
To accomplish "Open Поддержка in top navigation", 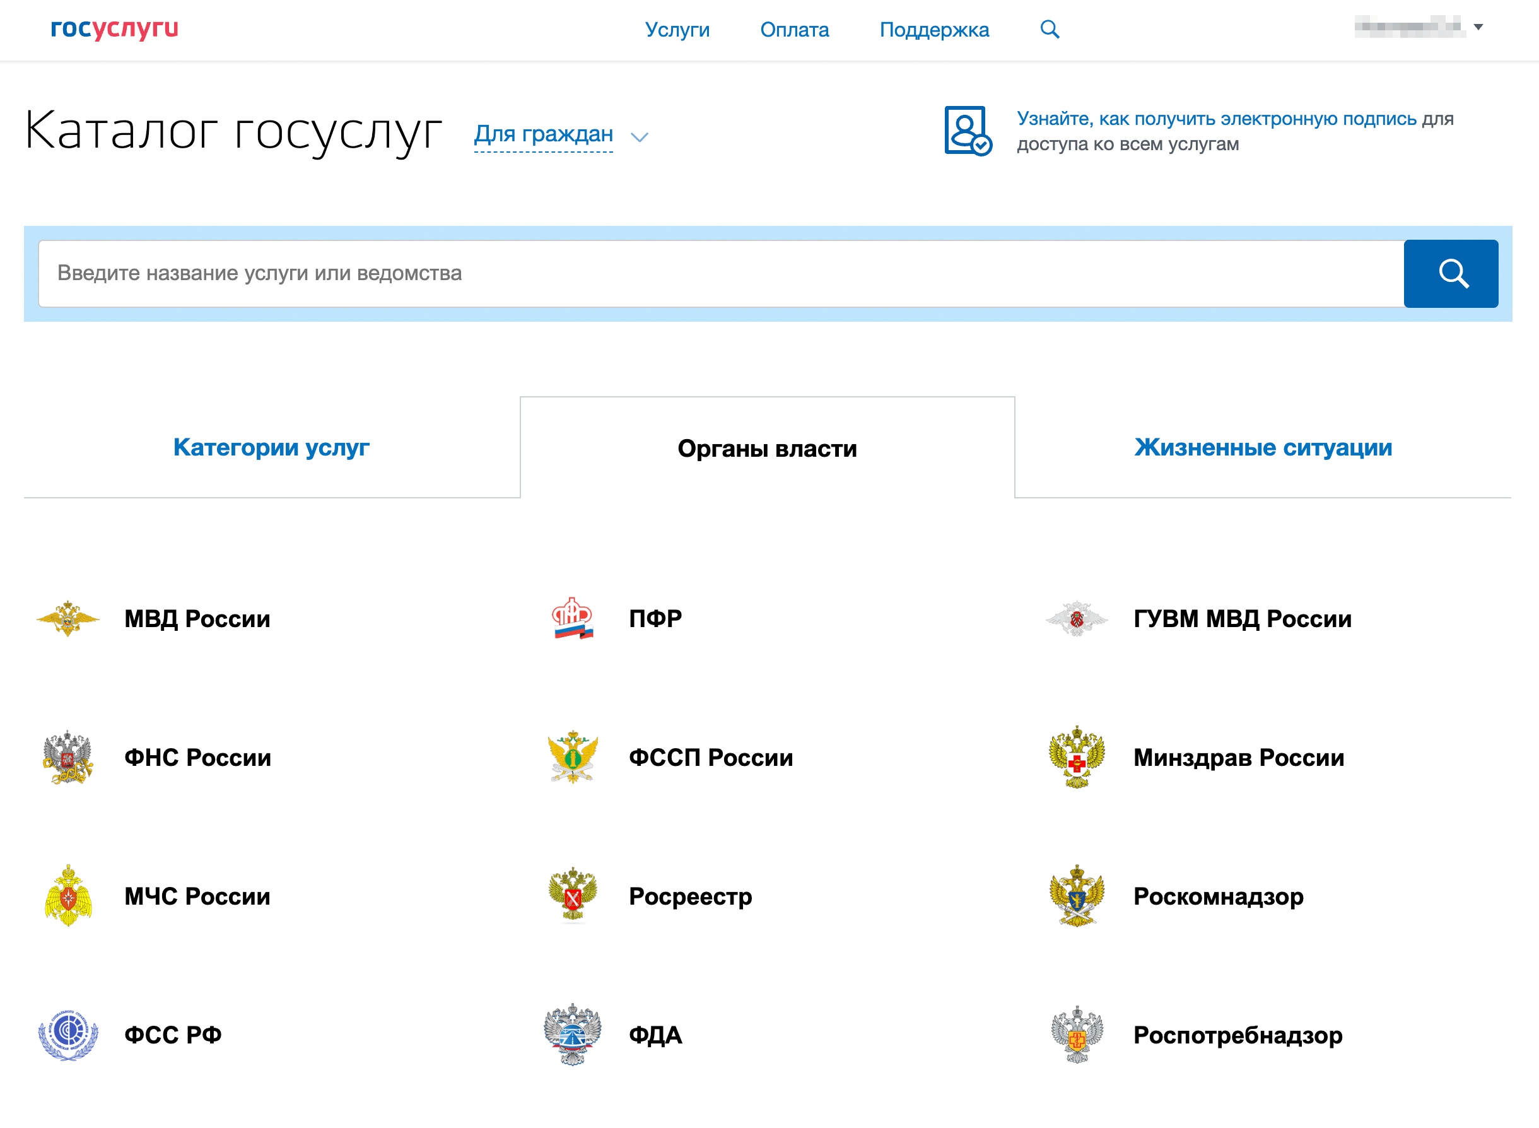I will pos(933,30).
